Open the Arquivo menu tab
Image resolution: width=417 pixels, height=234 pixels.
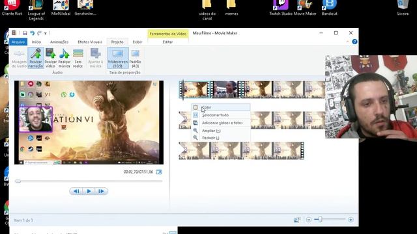coord(18,42)
